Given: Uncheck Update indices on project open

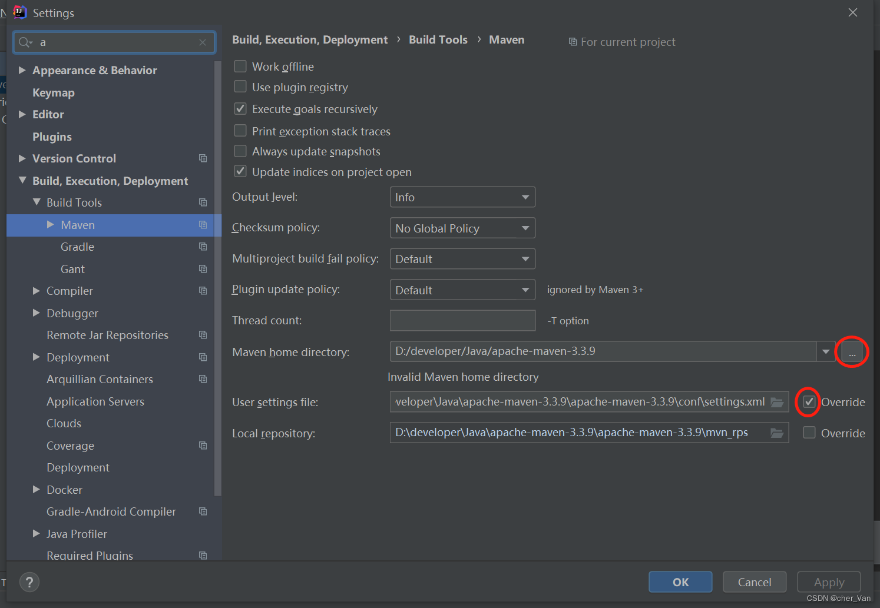Looking at the screenshot, I should click(240, 171).
